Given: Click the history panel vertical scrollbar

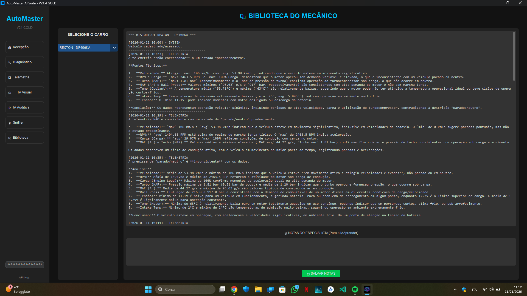Looking at the screenshot, I should pos(514,56).
